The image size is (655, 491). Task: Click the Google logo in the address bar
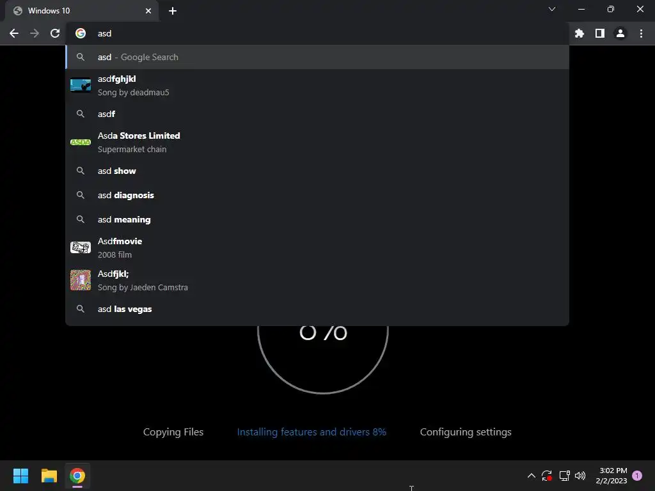click(x=81, y=33)
